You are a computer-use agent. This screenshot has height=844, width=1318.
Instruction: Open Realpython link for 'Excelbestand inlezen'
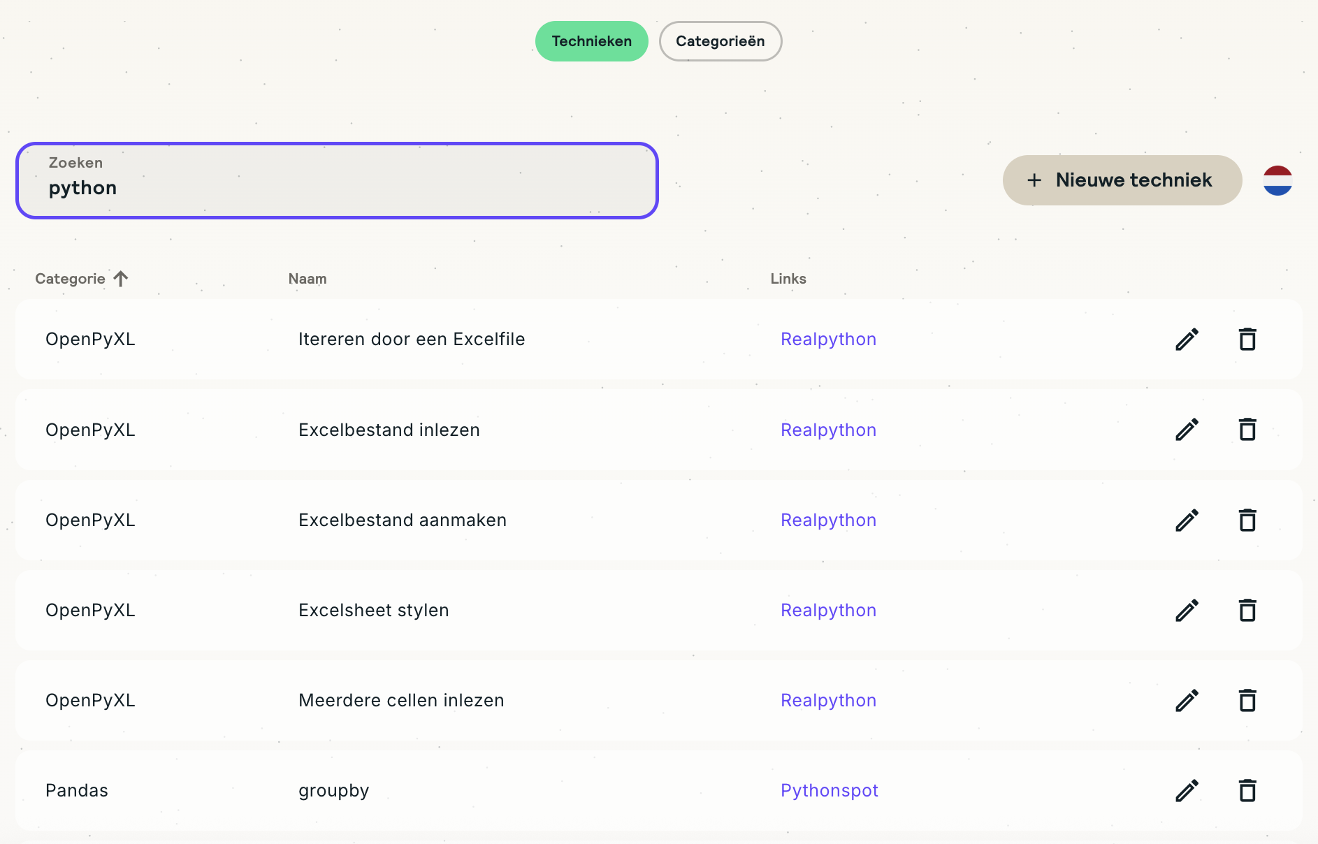tap(828, 430)
